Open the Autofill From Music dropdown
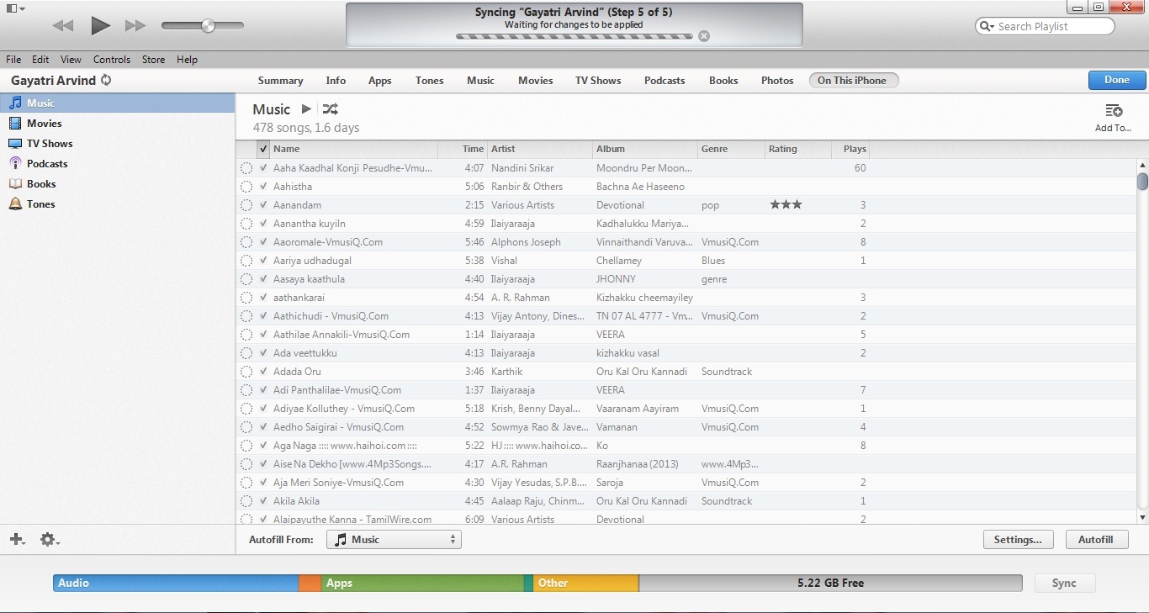Screen dimensions: 1149x613 pyautogui.click(x=394, y=540)
